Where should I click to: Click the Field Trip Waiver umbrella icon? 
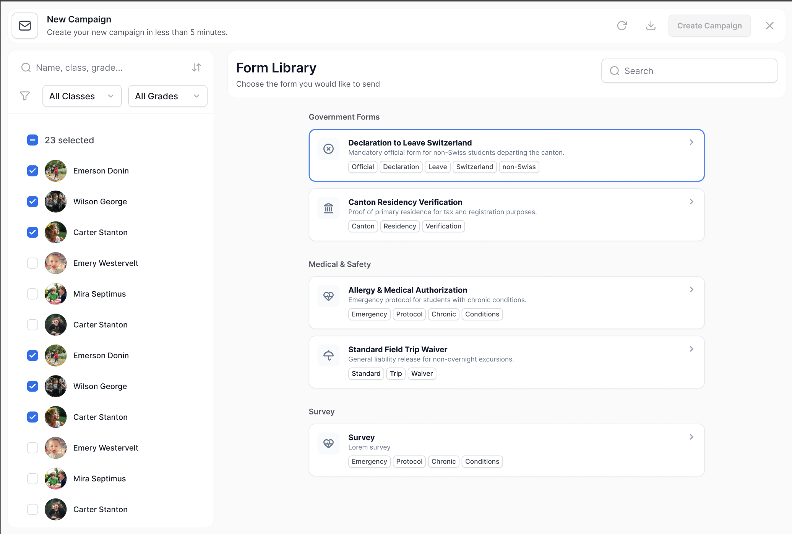[328, 356]
